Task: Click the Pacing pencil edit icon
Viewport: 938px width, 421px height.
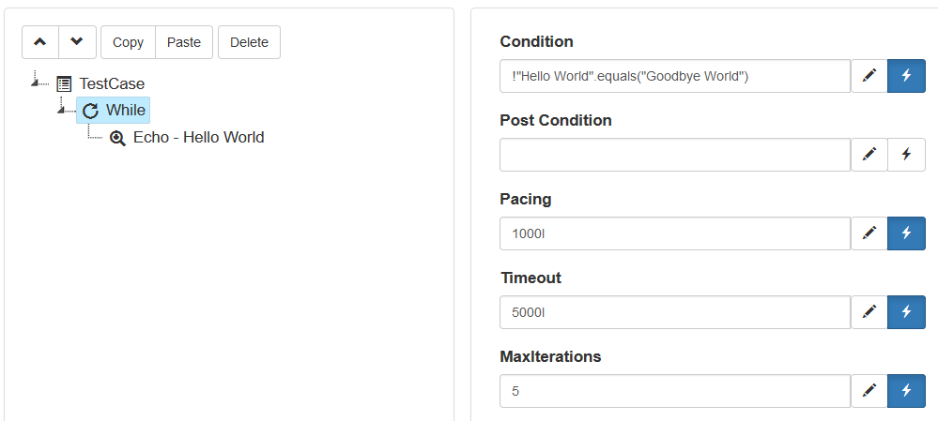Action: coord(869,233)
